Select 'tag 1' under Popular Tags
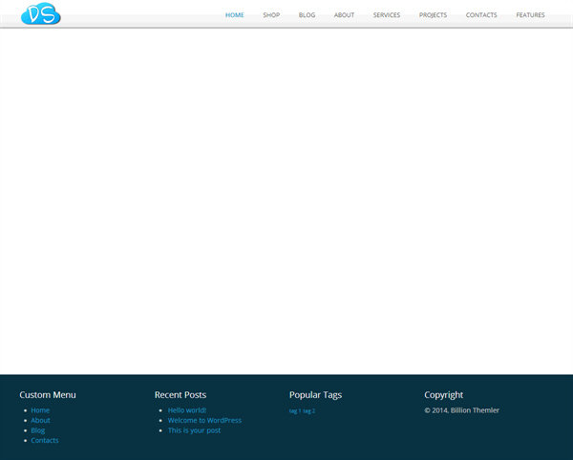The width and height of the screenshot is (573, 460). (x=294, y=411)
